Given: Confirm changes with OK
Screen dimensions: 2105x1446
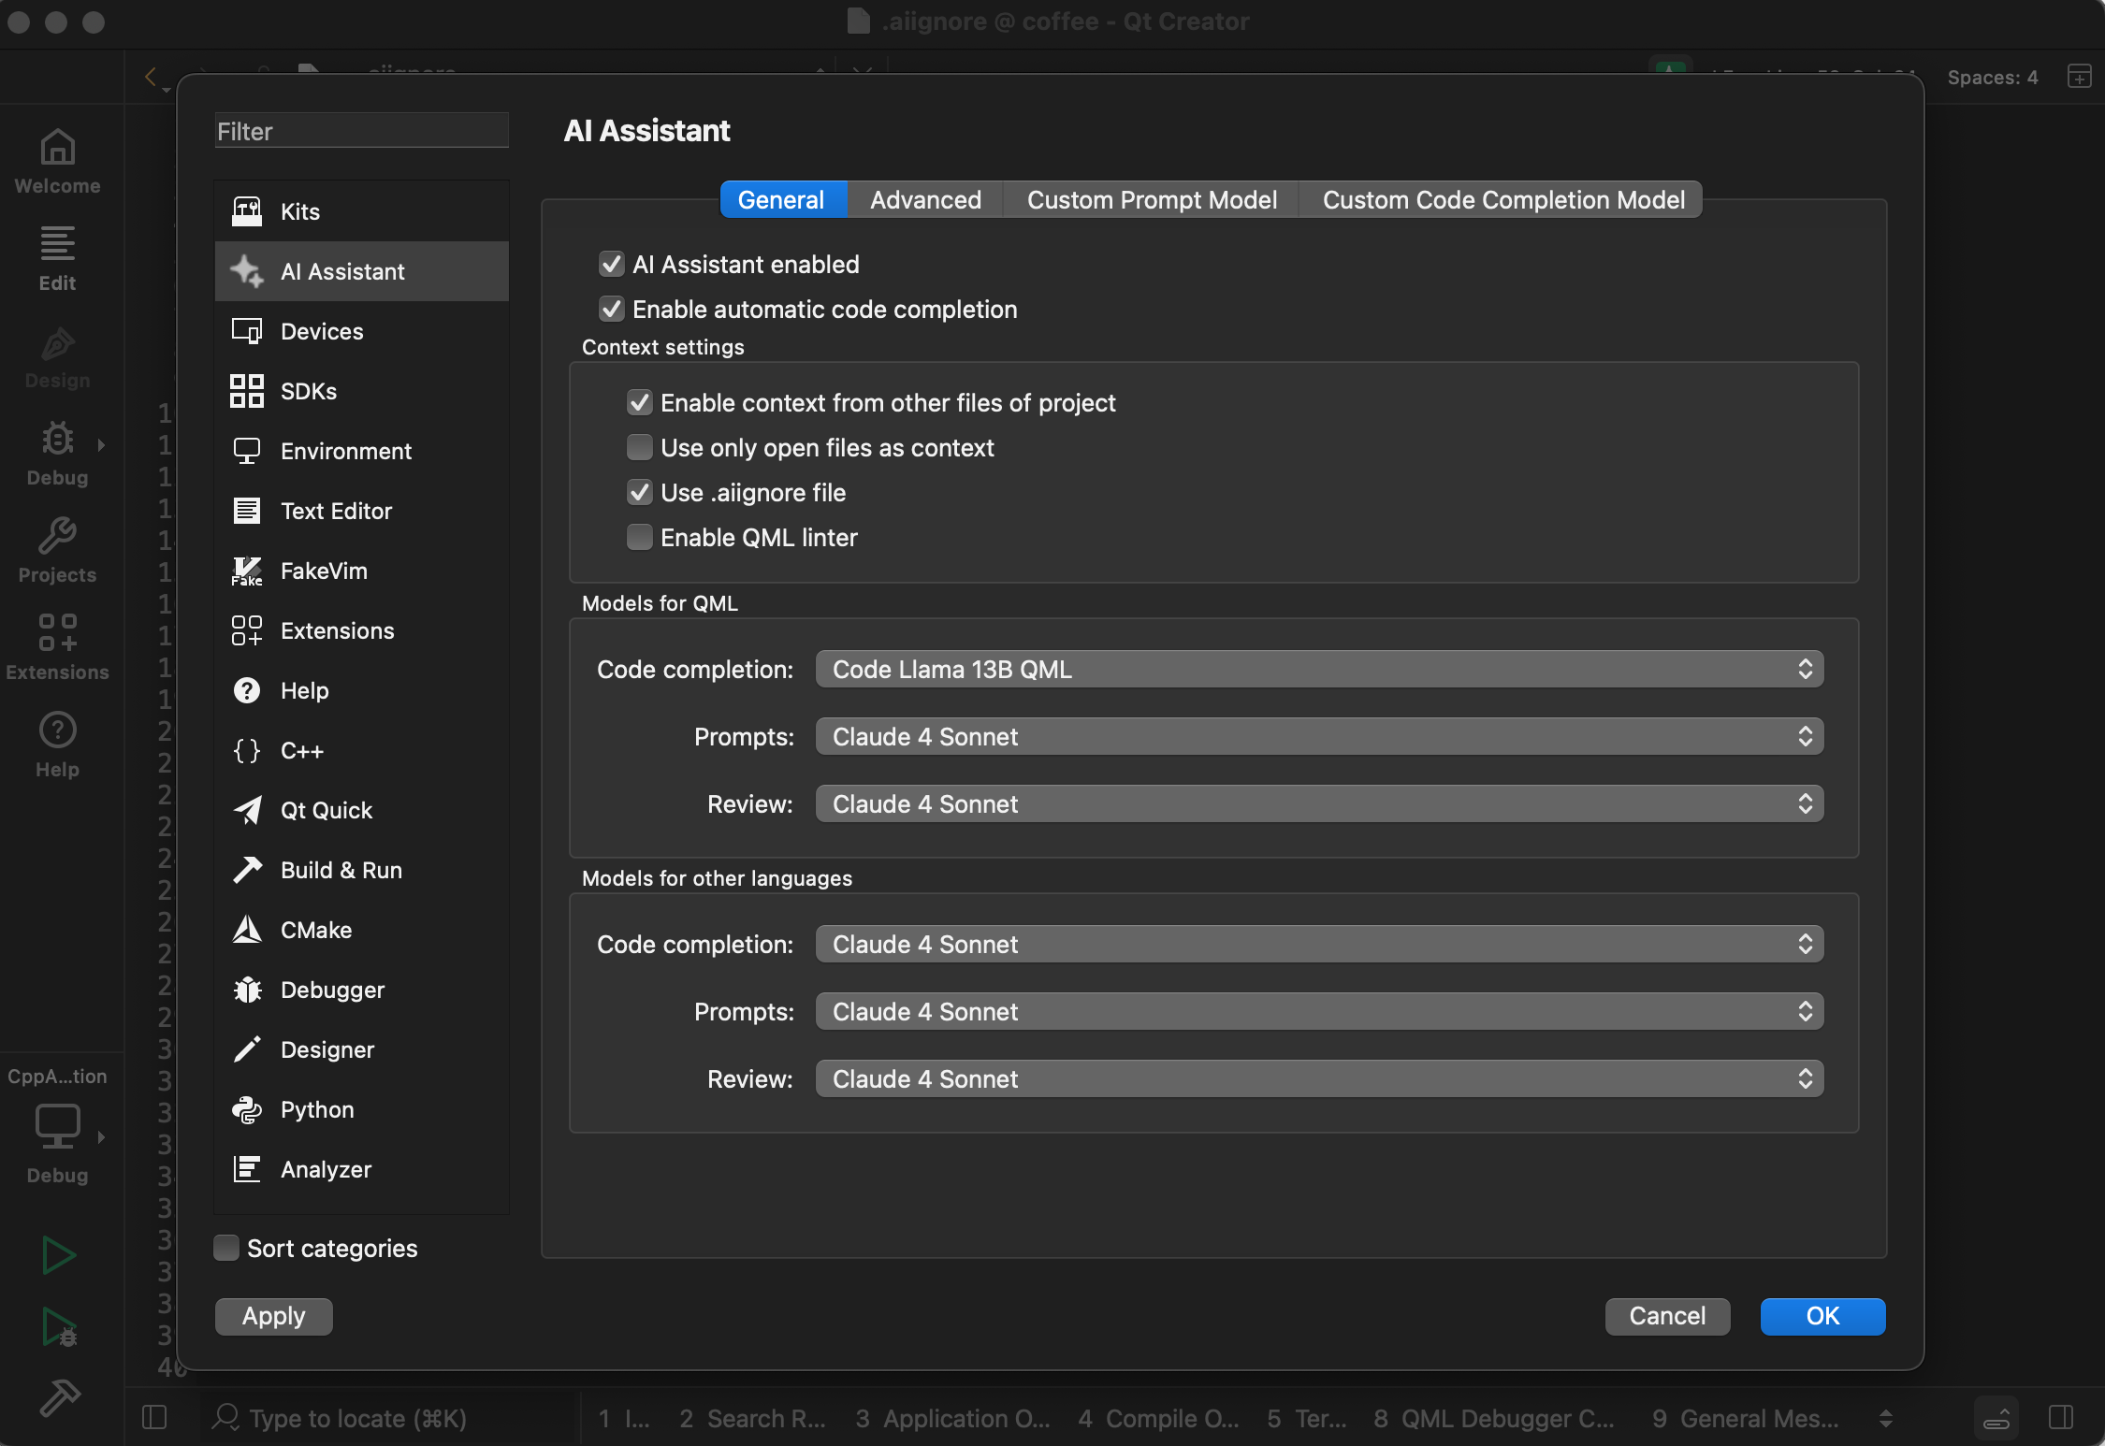Looking at the screenshot, I should (x=1821, y=1316).
